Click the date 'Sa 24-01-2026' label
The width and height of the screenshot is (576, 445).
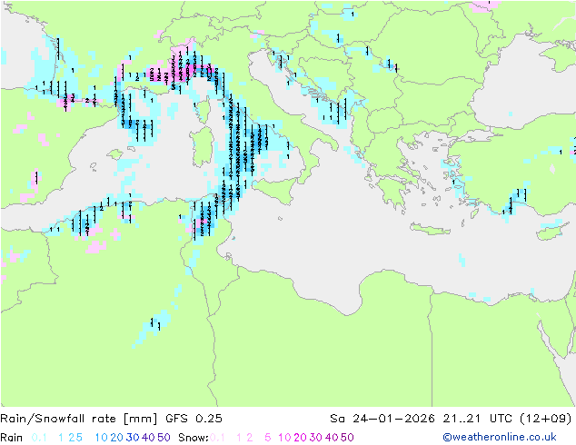(x=382, y=419)
